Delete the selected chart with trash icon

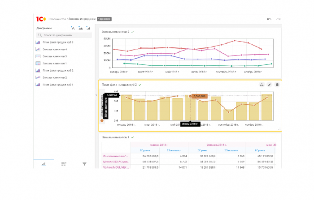277,85
